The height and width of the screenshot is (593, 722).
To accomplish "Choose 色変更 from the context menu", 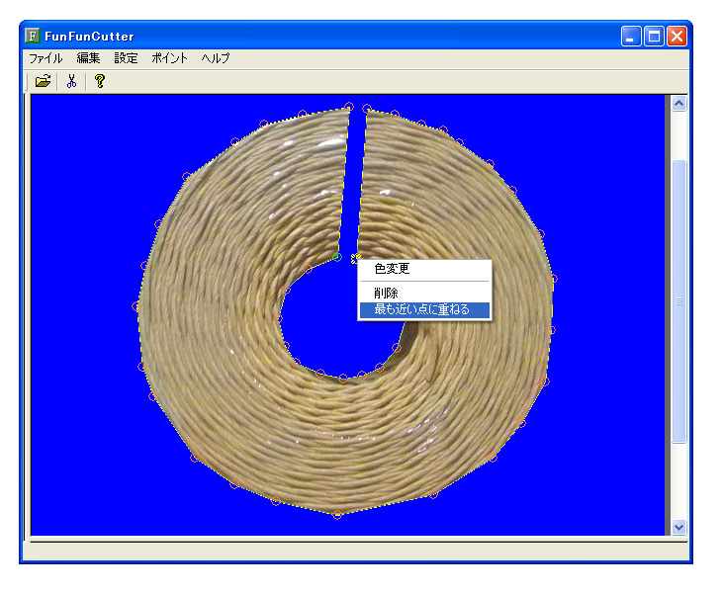I will pyautogui.click(x=424, y=269).
